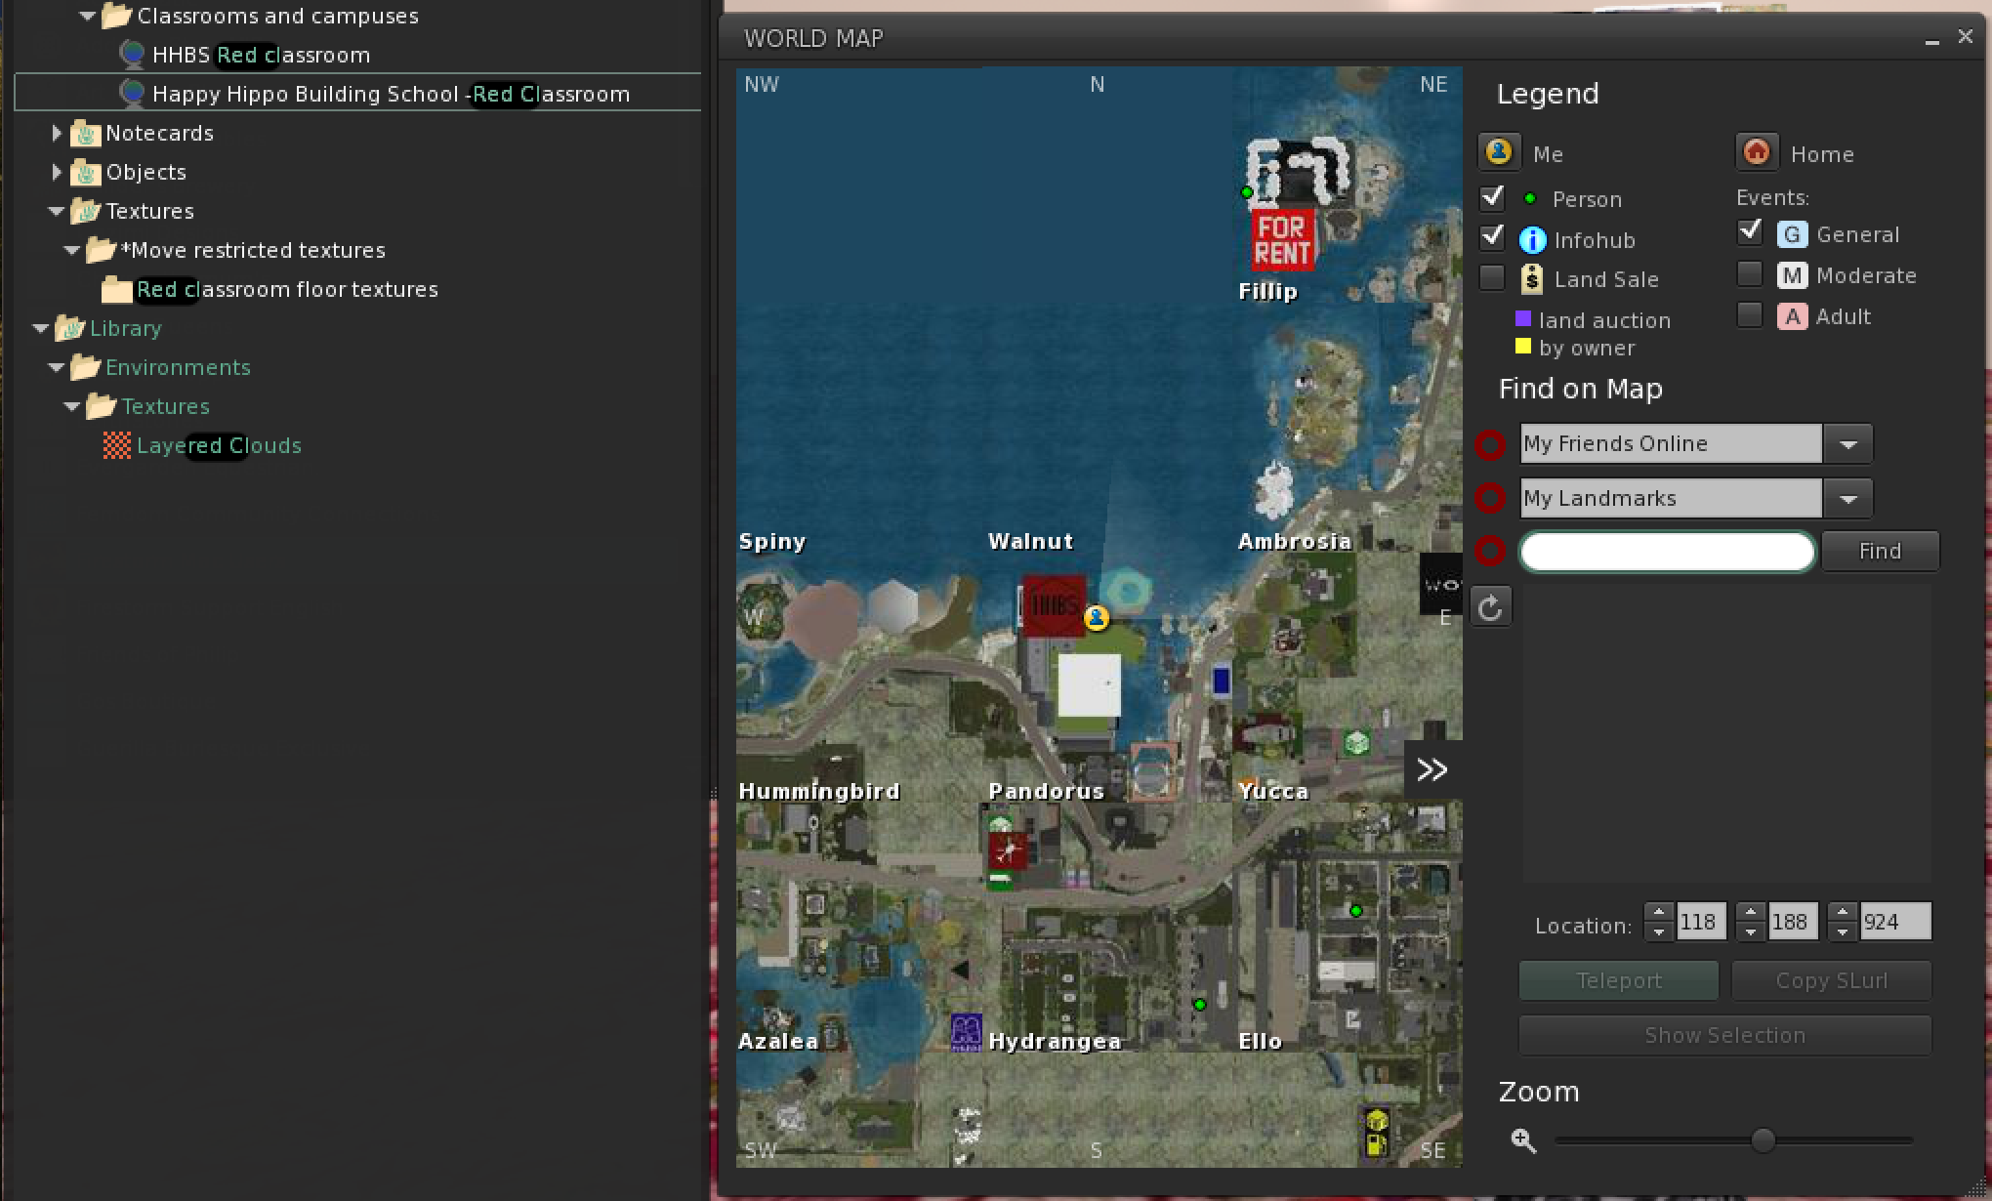Click the Find button

click(x=1879, y=551)
